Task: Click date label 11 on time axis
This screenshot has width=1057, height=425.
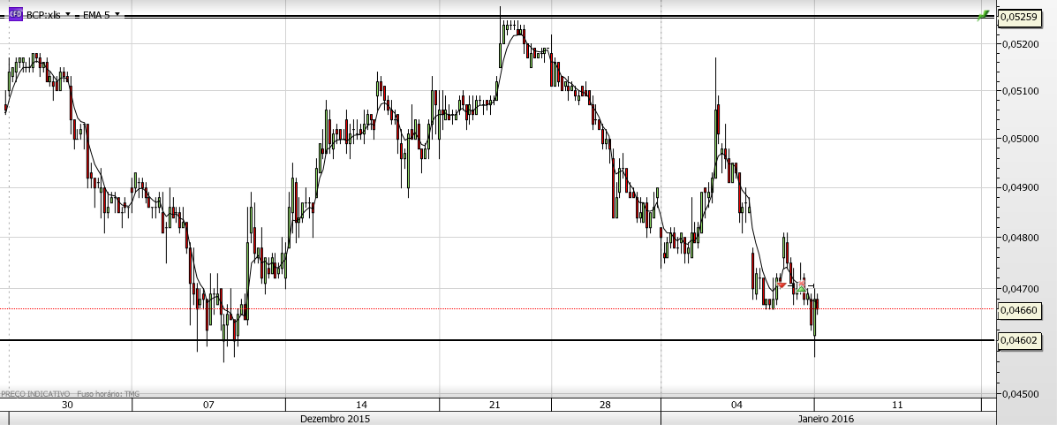Action: pyautogui.click(x=896, y=405)
